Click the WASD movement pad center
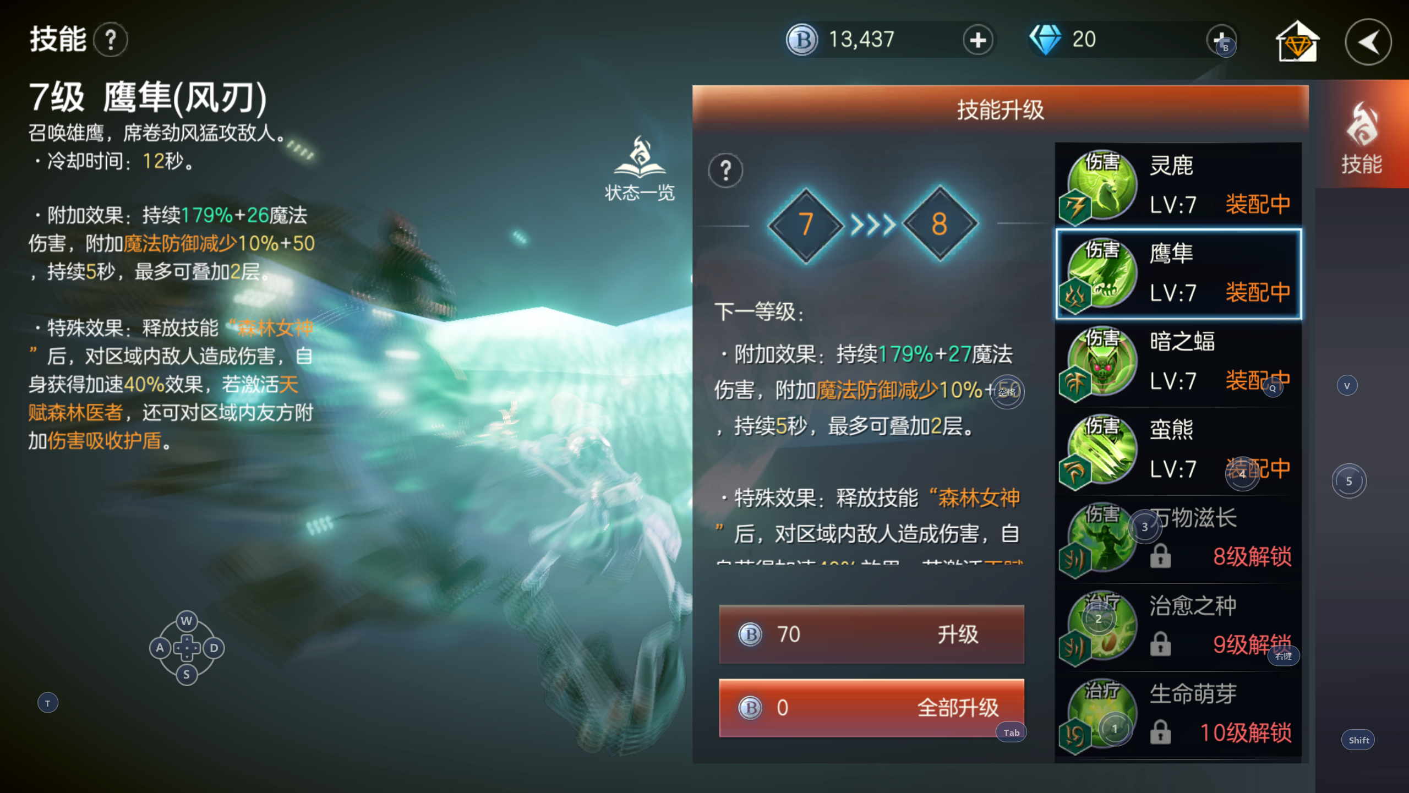Viewport: 1409px width, 793px height. (187, 648)
